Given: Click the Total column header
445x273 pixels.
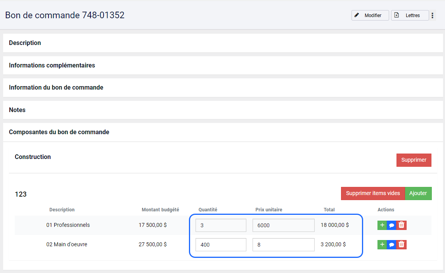Looking at the screenshot, I should [329, 210].
